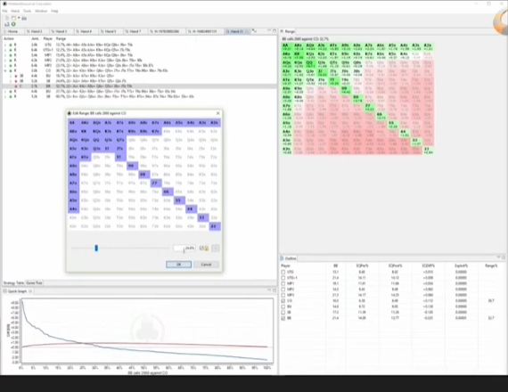
Task: Expand the UTG raise row in the tree
Action: point(5,45)
